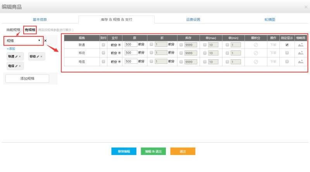
Task: Click the pencil icon on the 电信 tag
Action: (x=16, y=66)
